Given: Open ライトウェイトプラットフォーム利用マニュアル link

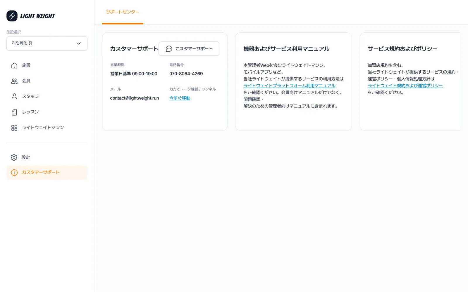Looking at the screenshot, I should (x=289, y=86).
